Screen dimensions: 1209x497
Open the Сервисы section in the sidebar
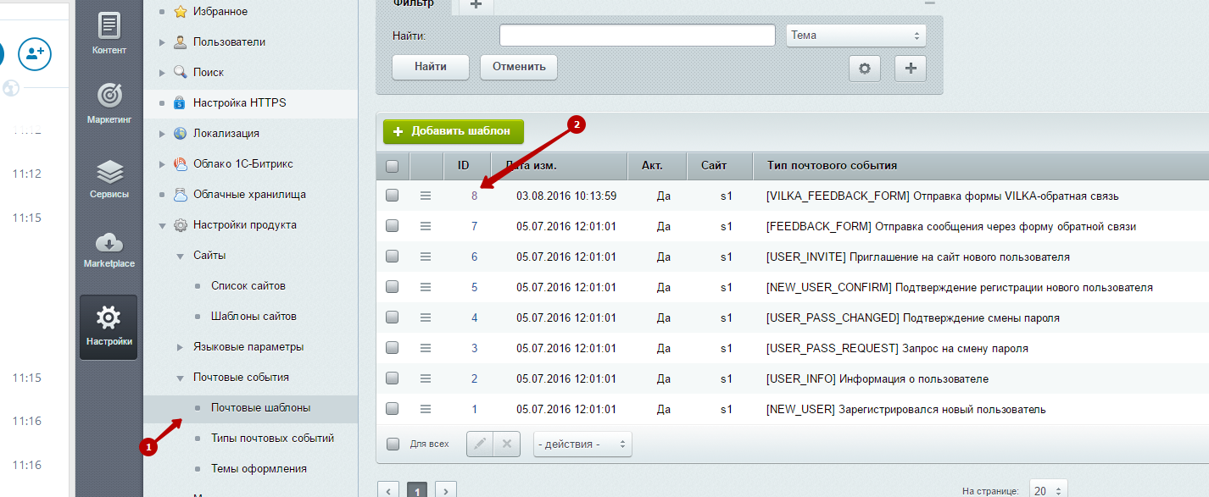109,179
